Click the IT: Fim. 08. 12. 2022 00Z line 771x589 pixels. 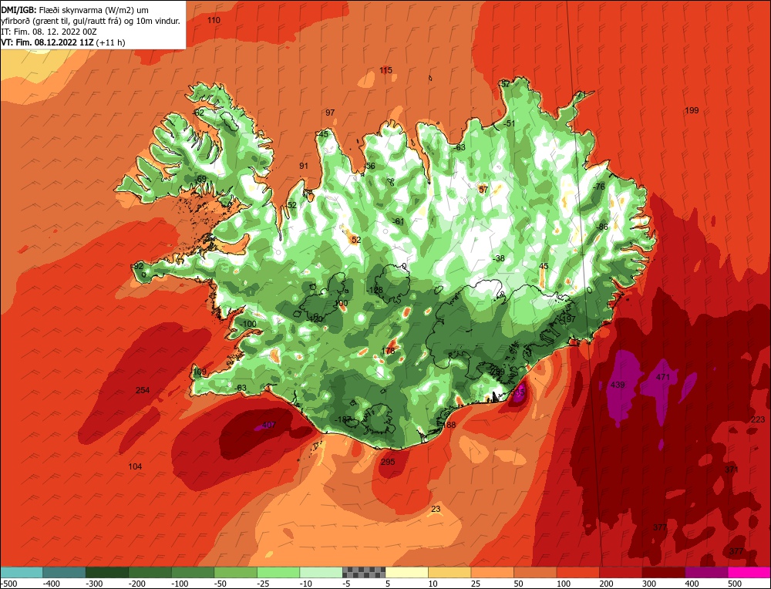point(49,32)
